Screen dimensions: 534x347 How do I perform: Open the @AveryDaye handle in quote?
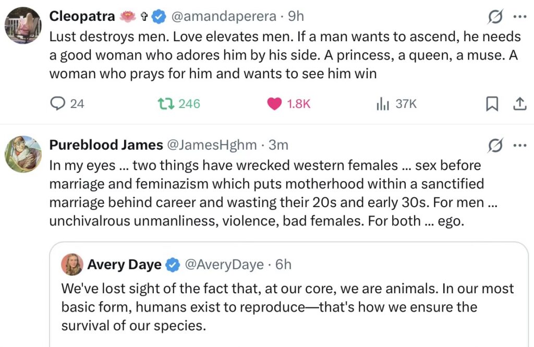(224, 265)
